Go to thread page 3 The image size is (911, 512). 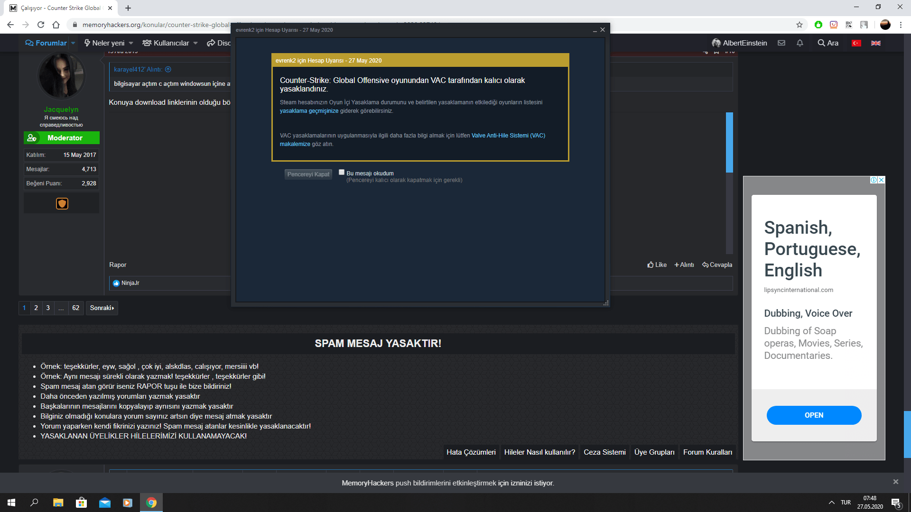pos(48,308)
